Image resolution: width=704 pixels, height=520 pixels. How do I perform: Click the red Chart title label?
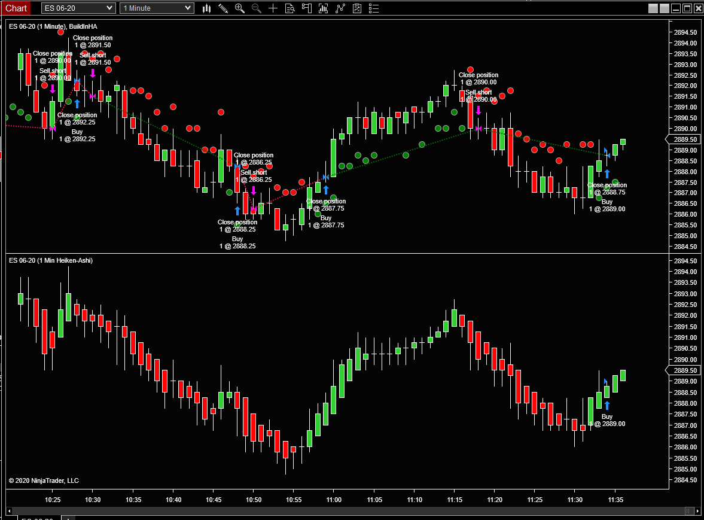(16, 8)
